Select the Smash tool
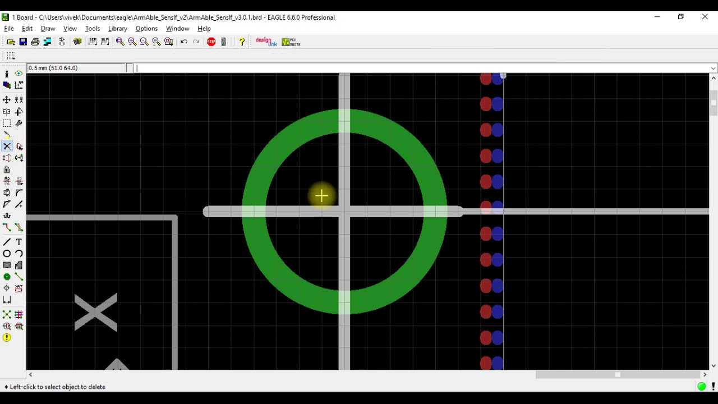The image size is (718, 404). coord(7,193)
